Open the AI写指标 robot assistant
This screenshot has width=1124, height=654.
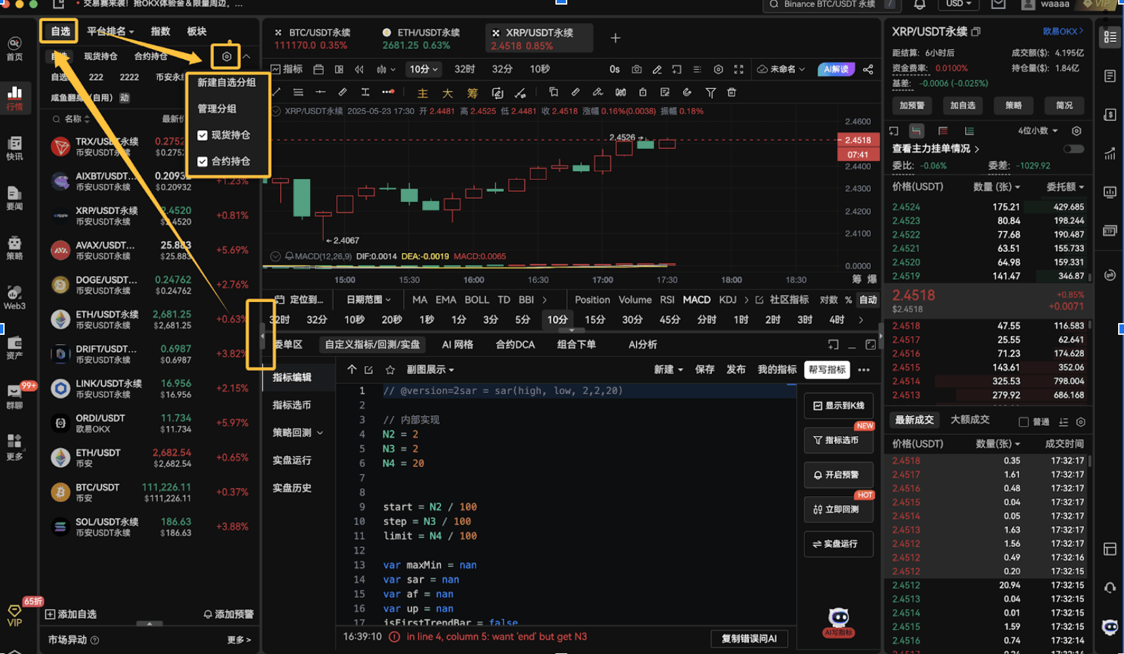click(x=838, y=622)
